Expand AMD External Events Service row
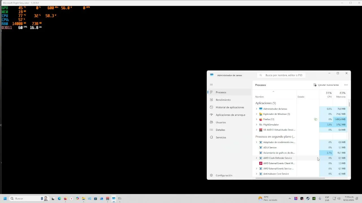362x203 pixels. 257,169
